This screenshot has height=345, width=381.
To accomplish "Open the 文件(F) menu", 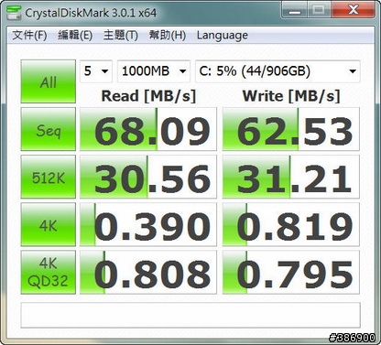I will pos(29,36).
